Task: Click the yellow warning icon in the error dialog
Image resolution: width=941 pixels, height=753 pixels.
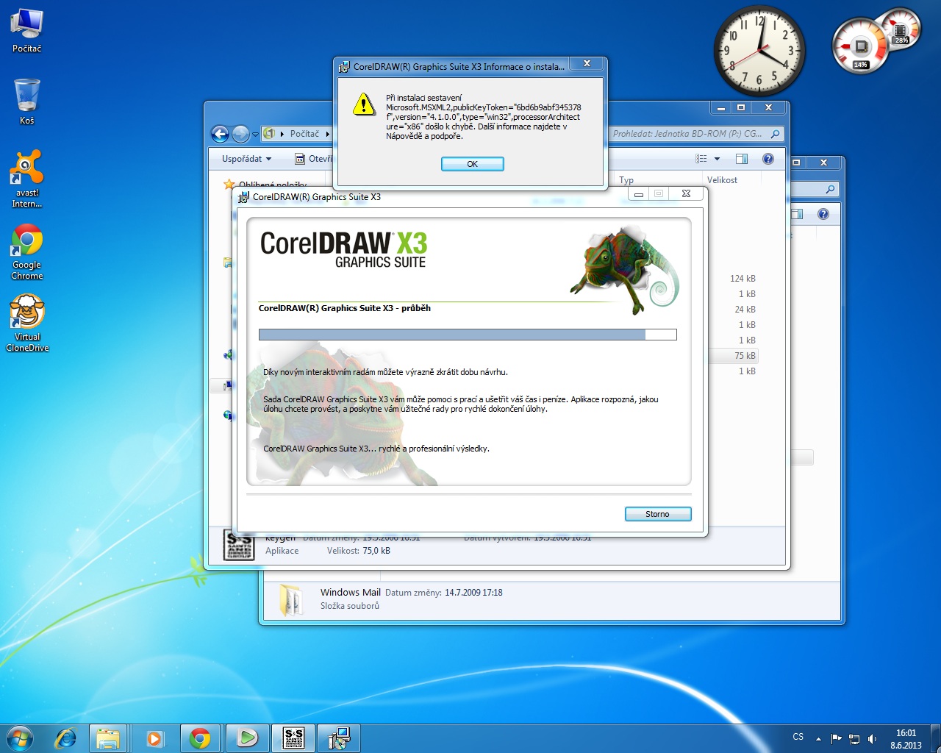Action: point(364,104)
